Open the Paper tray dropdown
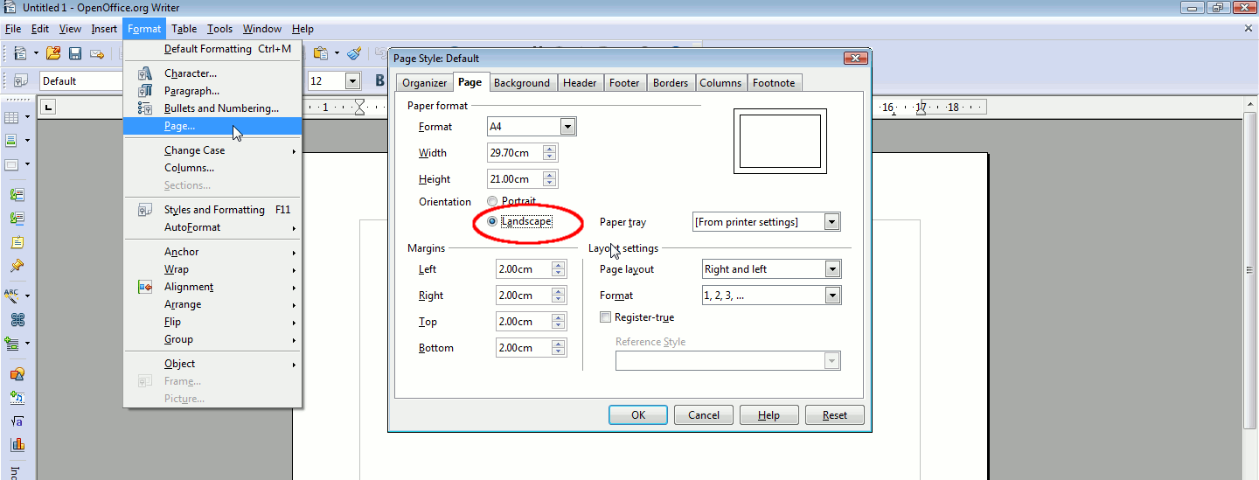Screen dimensions: 1259x480 click(x=831, y=222)
